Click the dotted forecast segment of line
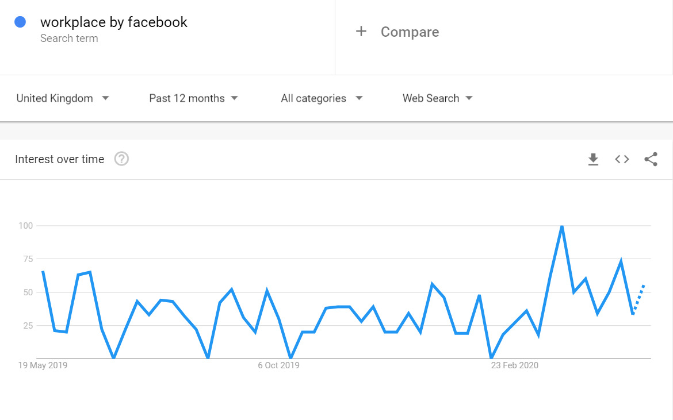 [x=639, y=298]
